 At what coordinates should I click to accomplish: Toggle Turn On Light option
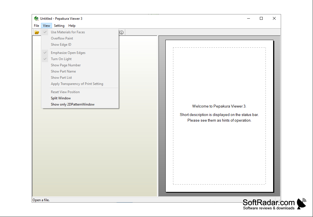click(x=80, y=59)
